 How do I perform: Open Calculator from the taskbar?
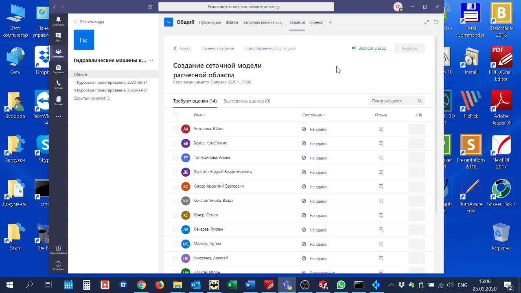(x=87, y=285)
